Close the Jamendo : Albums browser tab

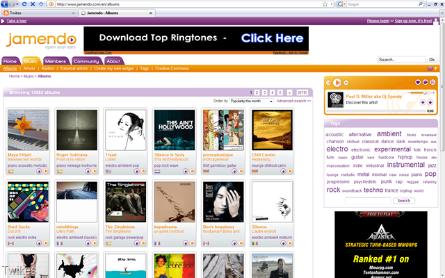pyautogui.click(x=151, y=13)
